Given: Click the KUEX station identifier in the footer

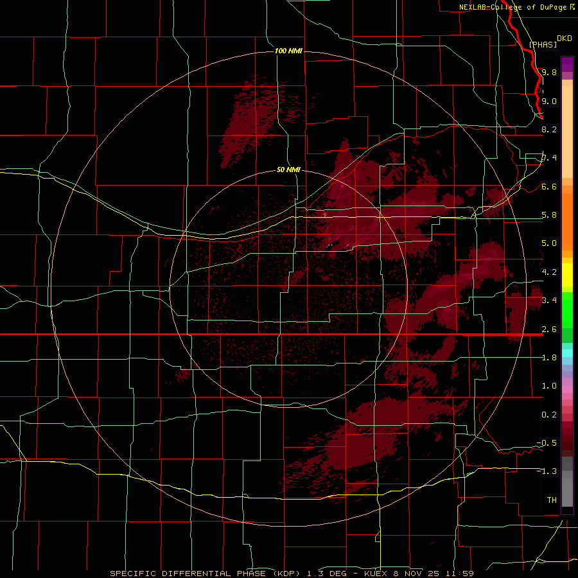Looking at the screenshot, I should click(376, 574).
